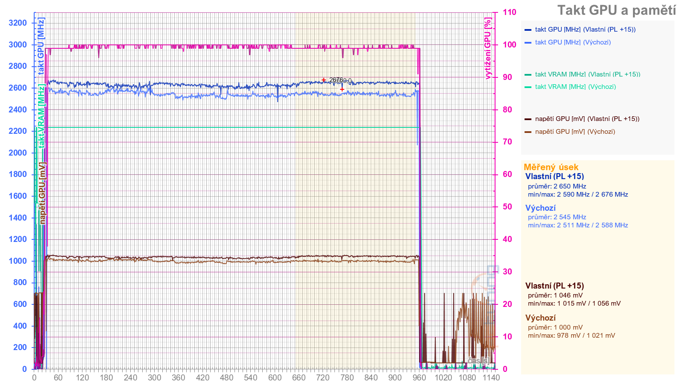
Task: Click 'průměr: 2 545 MHz' value
Action: coord(557,217)
